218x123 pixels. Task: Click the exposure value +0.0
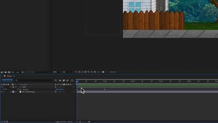(98, 72)
